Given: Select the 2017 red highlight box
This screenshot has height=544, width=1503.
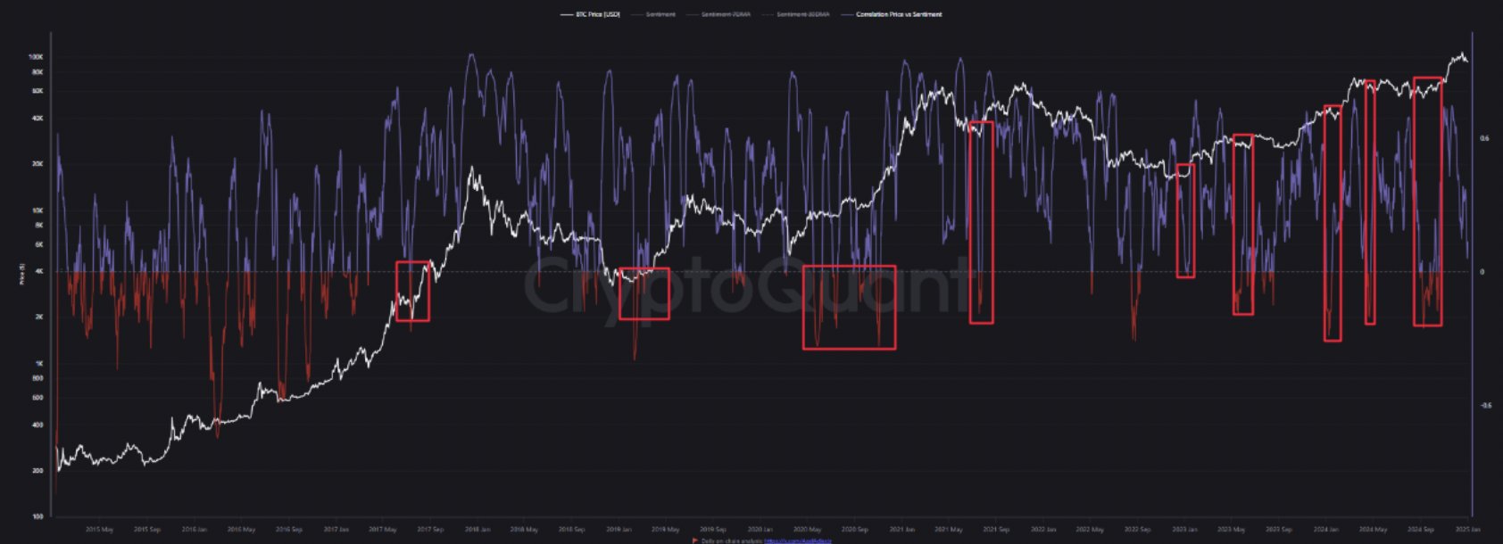Looking at the screenshot, I should click(412, 291).
